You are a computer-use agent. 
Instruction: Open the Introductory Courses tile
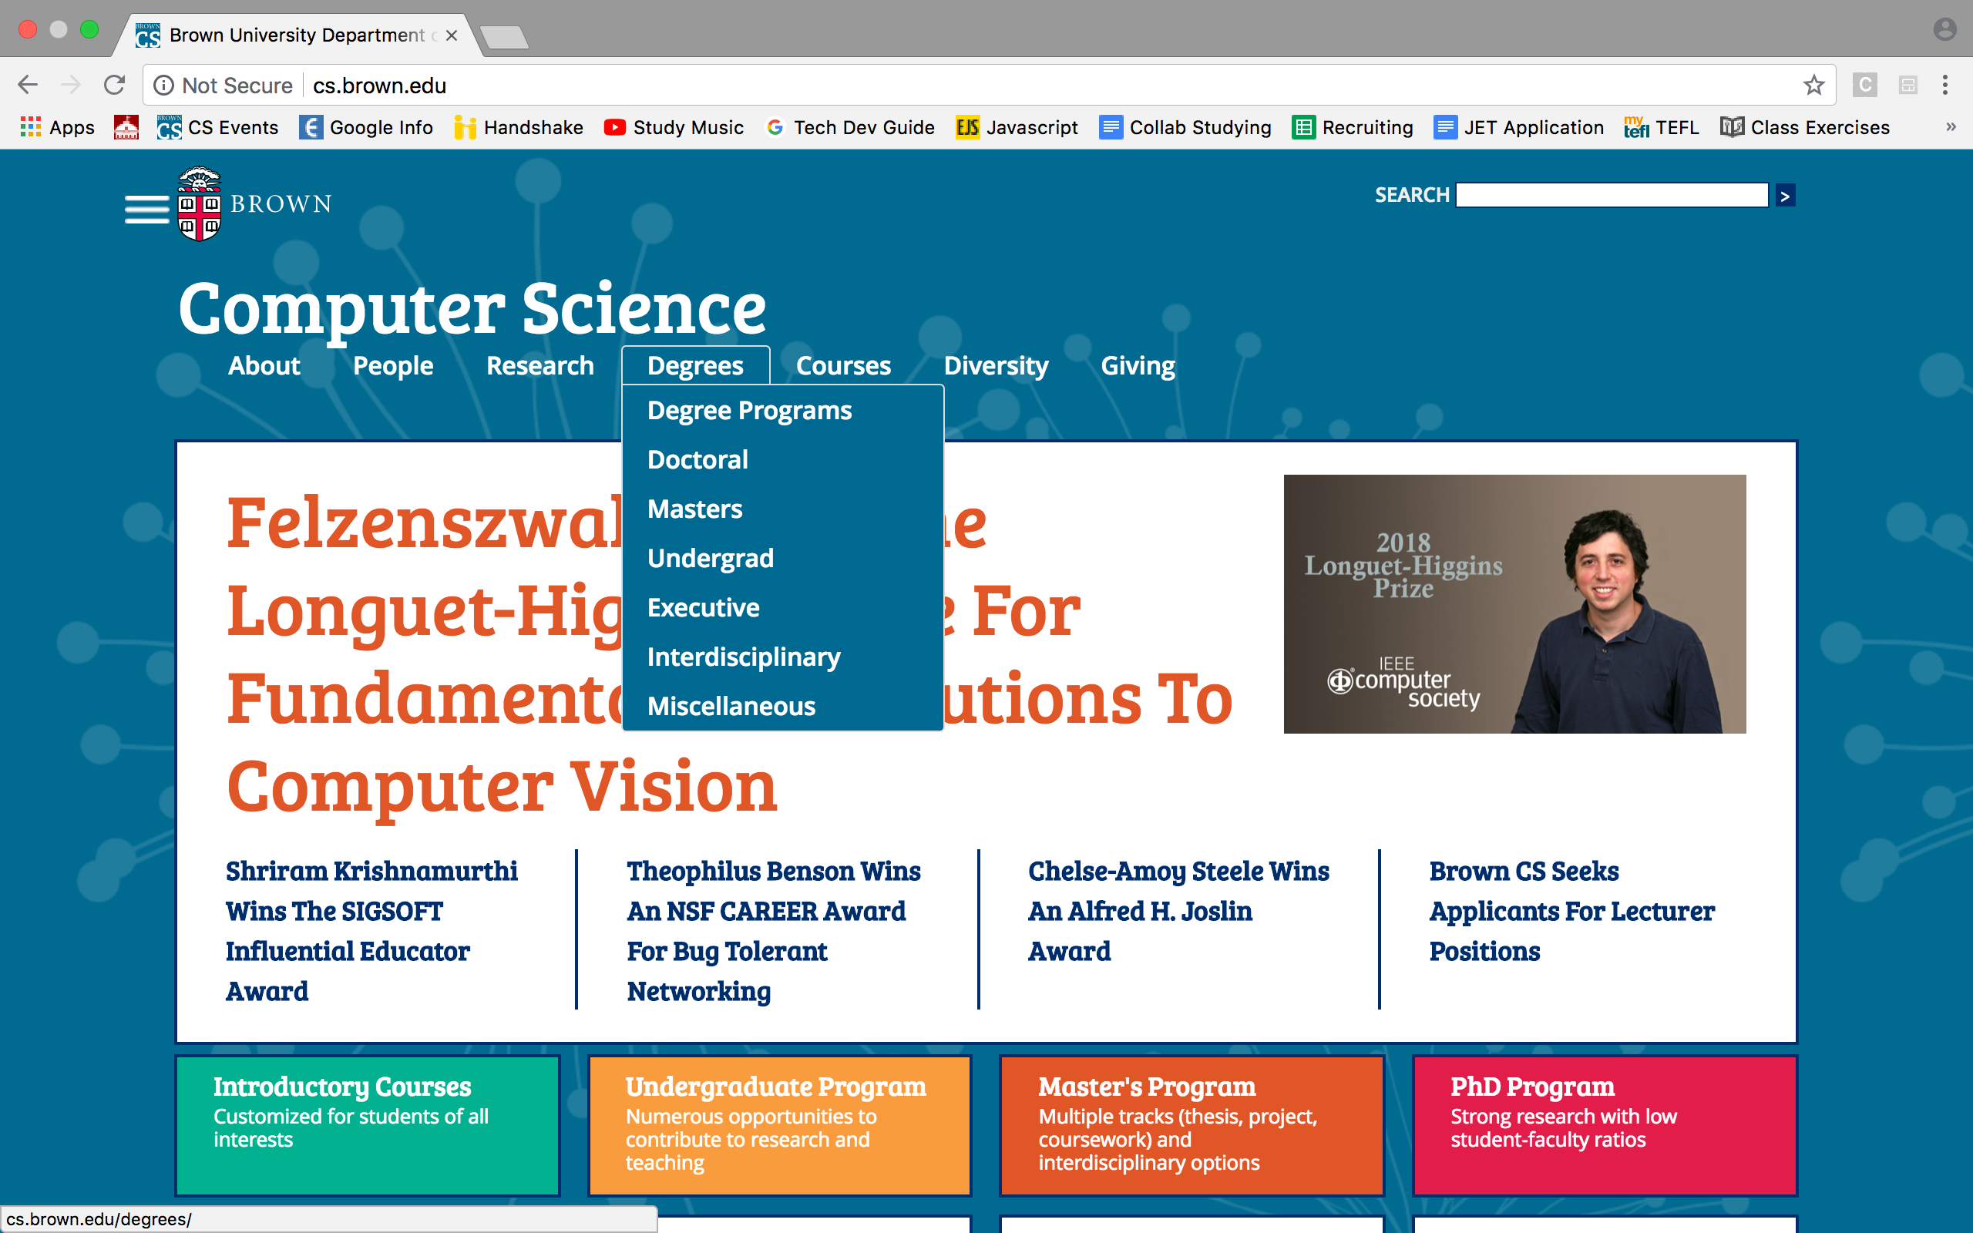pos(367,1125)
